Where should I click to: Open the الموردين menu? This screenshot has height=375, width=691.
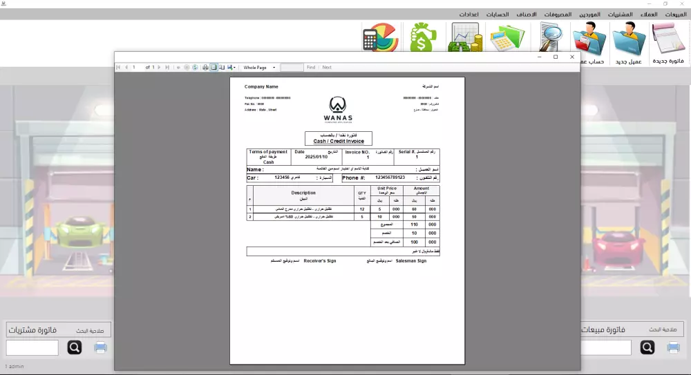tap(589, 15)
